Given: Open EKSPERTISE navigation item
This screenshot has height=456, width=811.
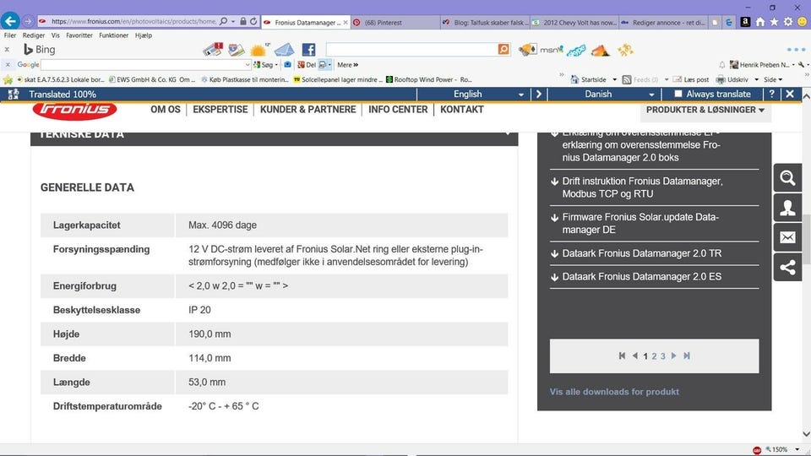Looking at the screenshot, I should point(220,110).
